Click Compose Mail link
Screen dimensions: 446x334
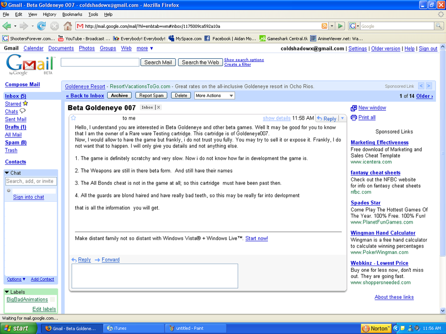tap(23, 84)
